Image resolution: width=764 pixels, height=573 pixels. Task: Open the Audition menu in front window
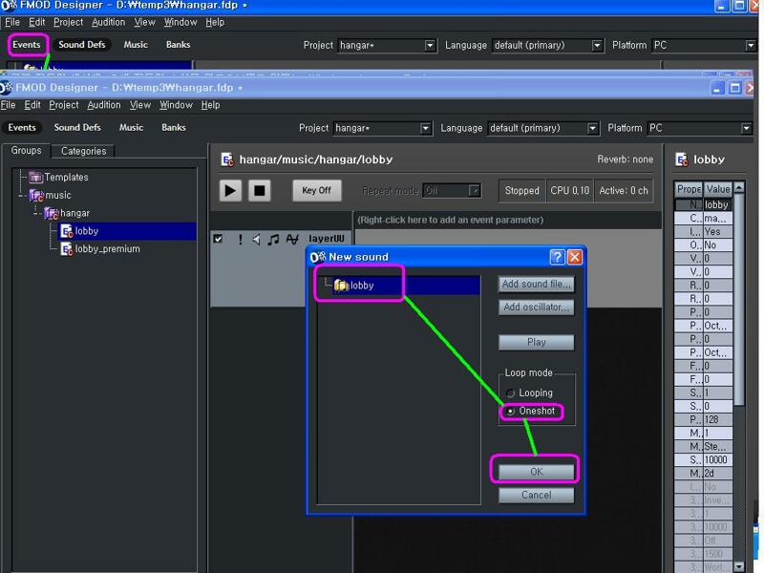(104, 105)
